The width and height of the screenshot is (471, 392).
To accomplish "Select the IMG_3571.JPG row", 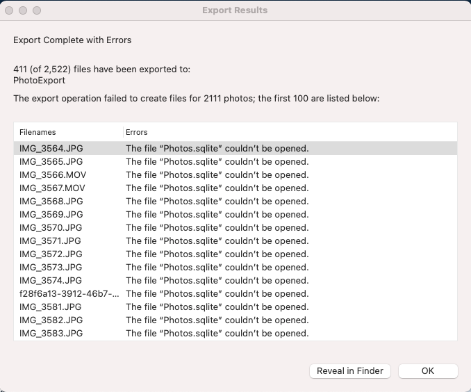I will (x=235, y=240).
